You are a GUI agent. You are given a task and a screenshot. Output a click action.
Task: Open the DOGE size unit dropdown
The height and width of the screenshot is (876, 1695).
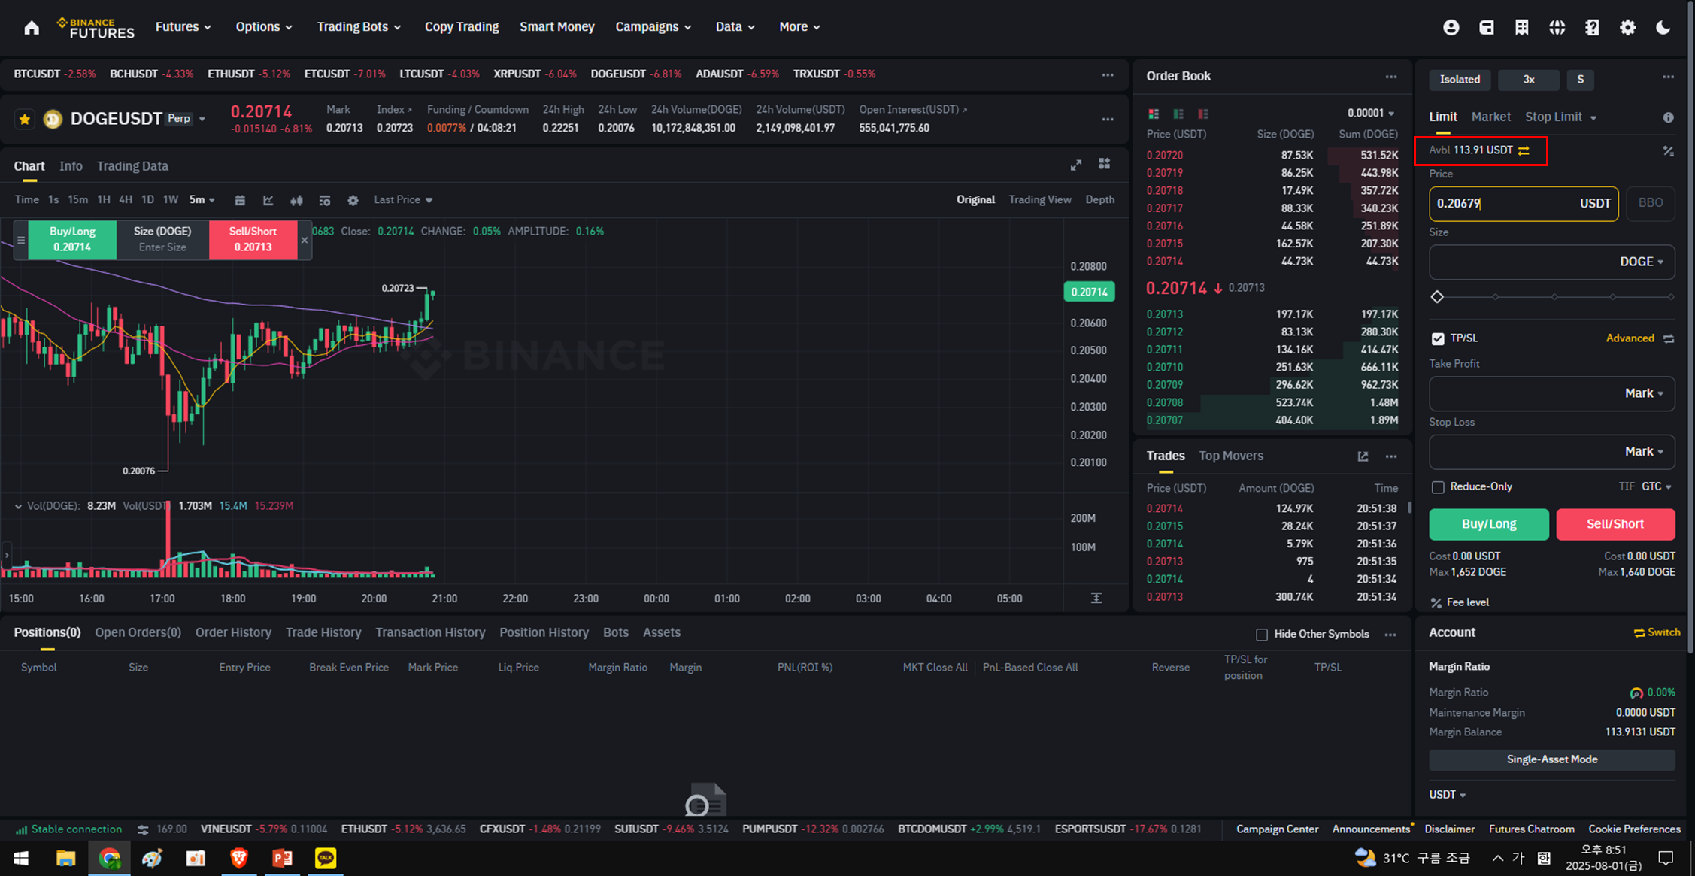point(1641,262)
